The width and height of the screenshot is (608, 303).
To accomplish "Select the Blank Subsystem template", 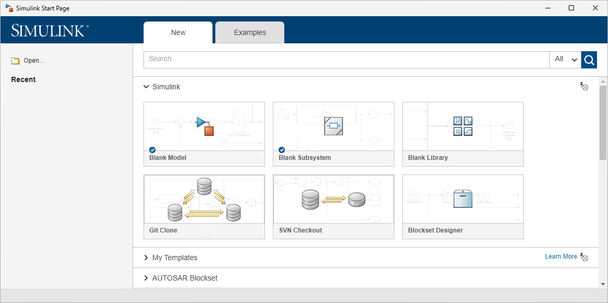I will tap(333, 127).
